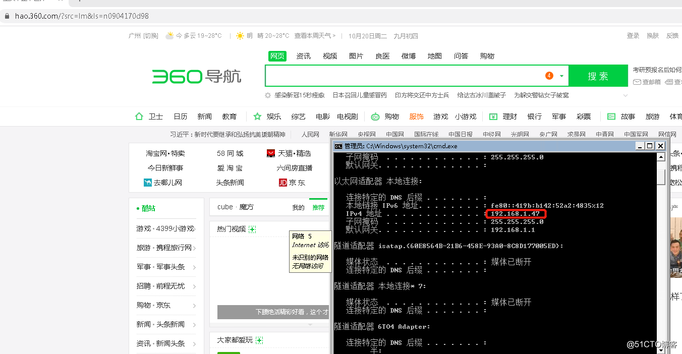Click the 广州 [切换] city switch link
Viewport: 682px width, 354px height.
click(x=143, y=36)
